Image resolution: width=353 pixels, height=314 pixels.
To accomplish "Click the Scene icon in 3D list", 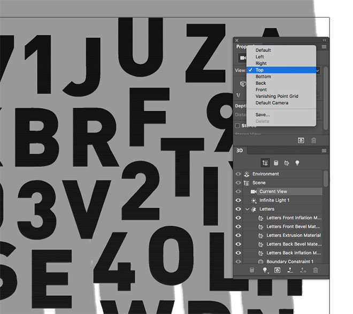I will tap(247, 183).
